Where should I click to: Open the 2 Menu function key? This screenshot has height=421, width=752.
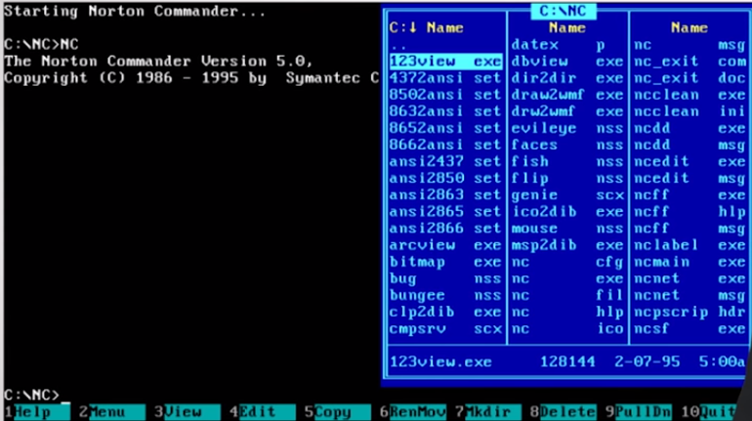[112, 412]
